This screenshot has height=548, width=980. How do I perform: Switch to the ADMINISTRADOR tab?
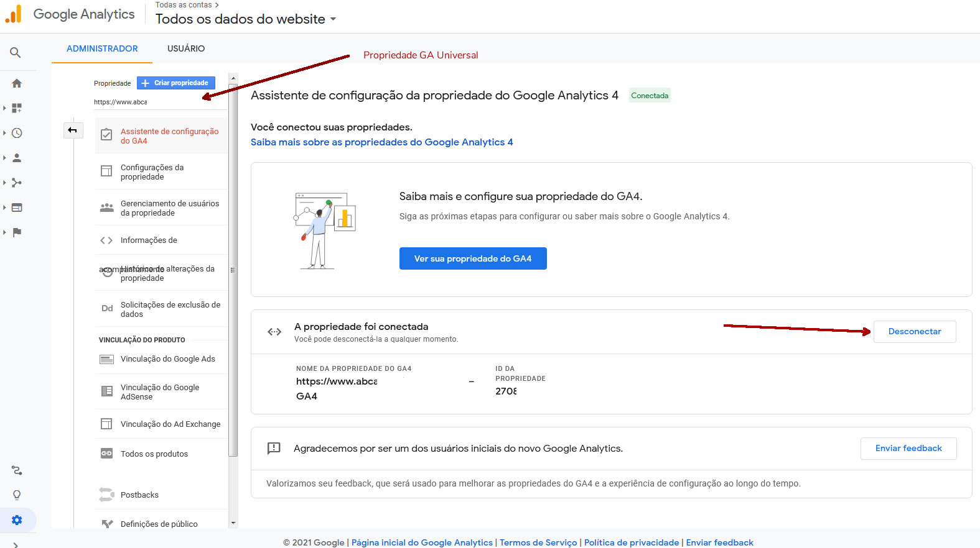(102, 48)
